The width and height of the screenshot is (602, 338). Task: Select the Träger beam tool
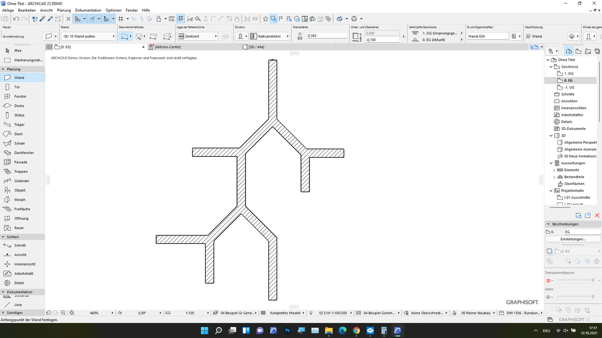(x=23, y=124)
